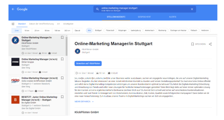224x120 pixels.
Task: Click the Bewerben auf KlickPiloten button
Action: (88, 64)
